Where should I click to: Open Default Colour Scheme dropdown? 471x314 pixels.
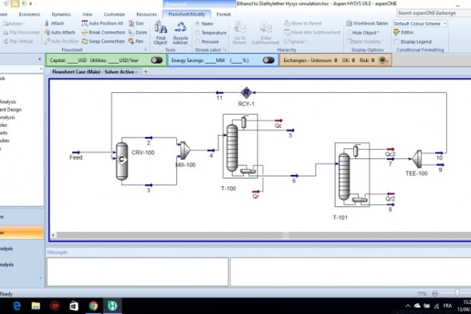(420, 24)
